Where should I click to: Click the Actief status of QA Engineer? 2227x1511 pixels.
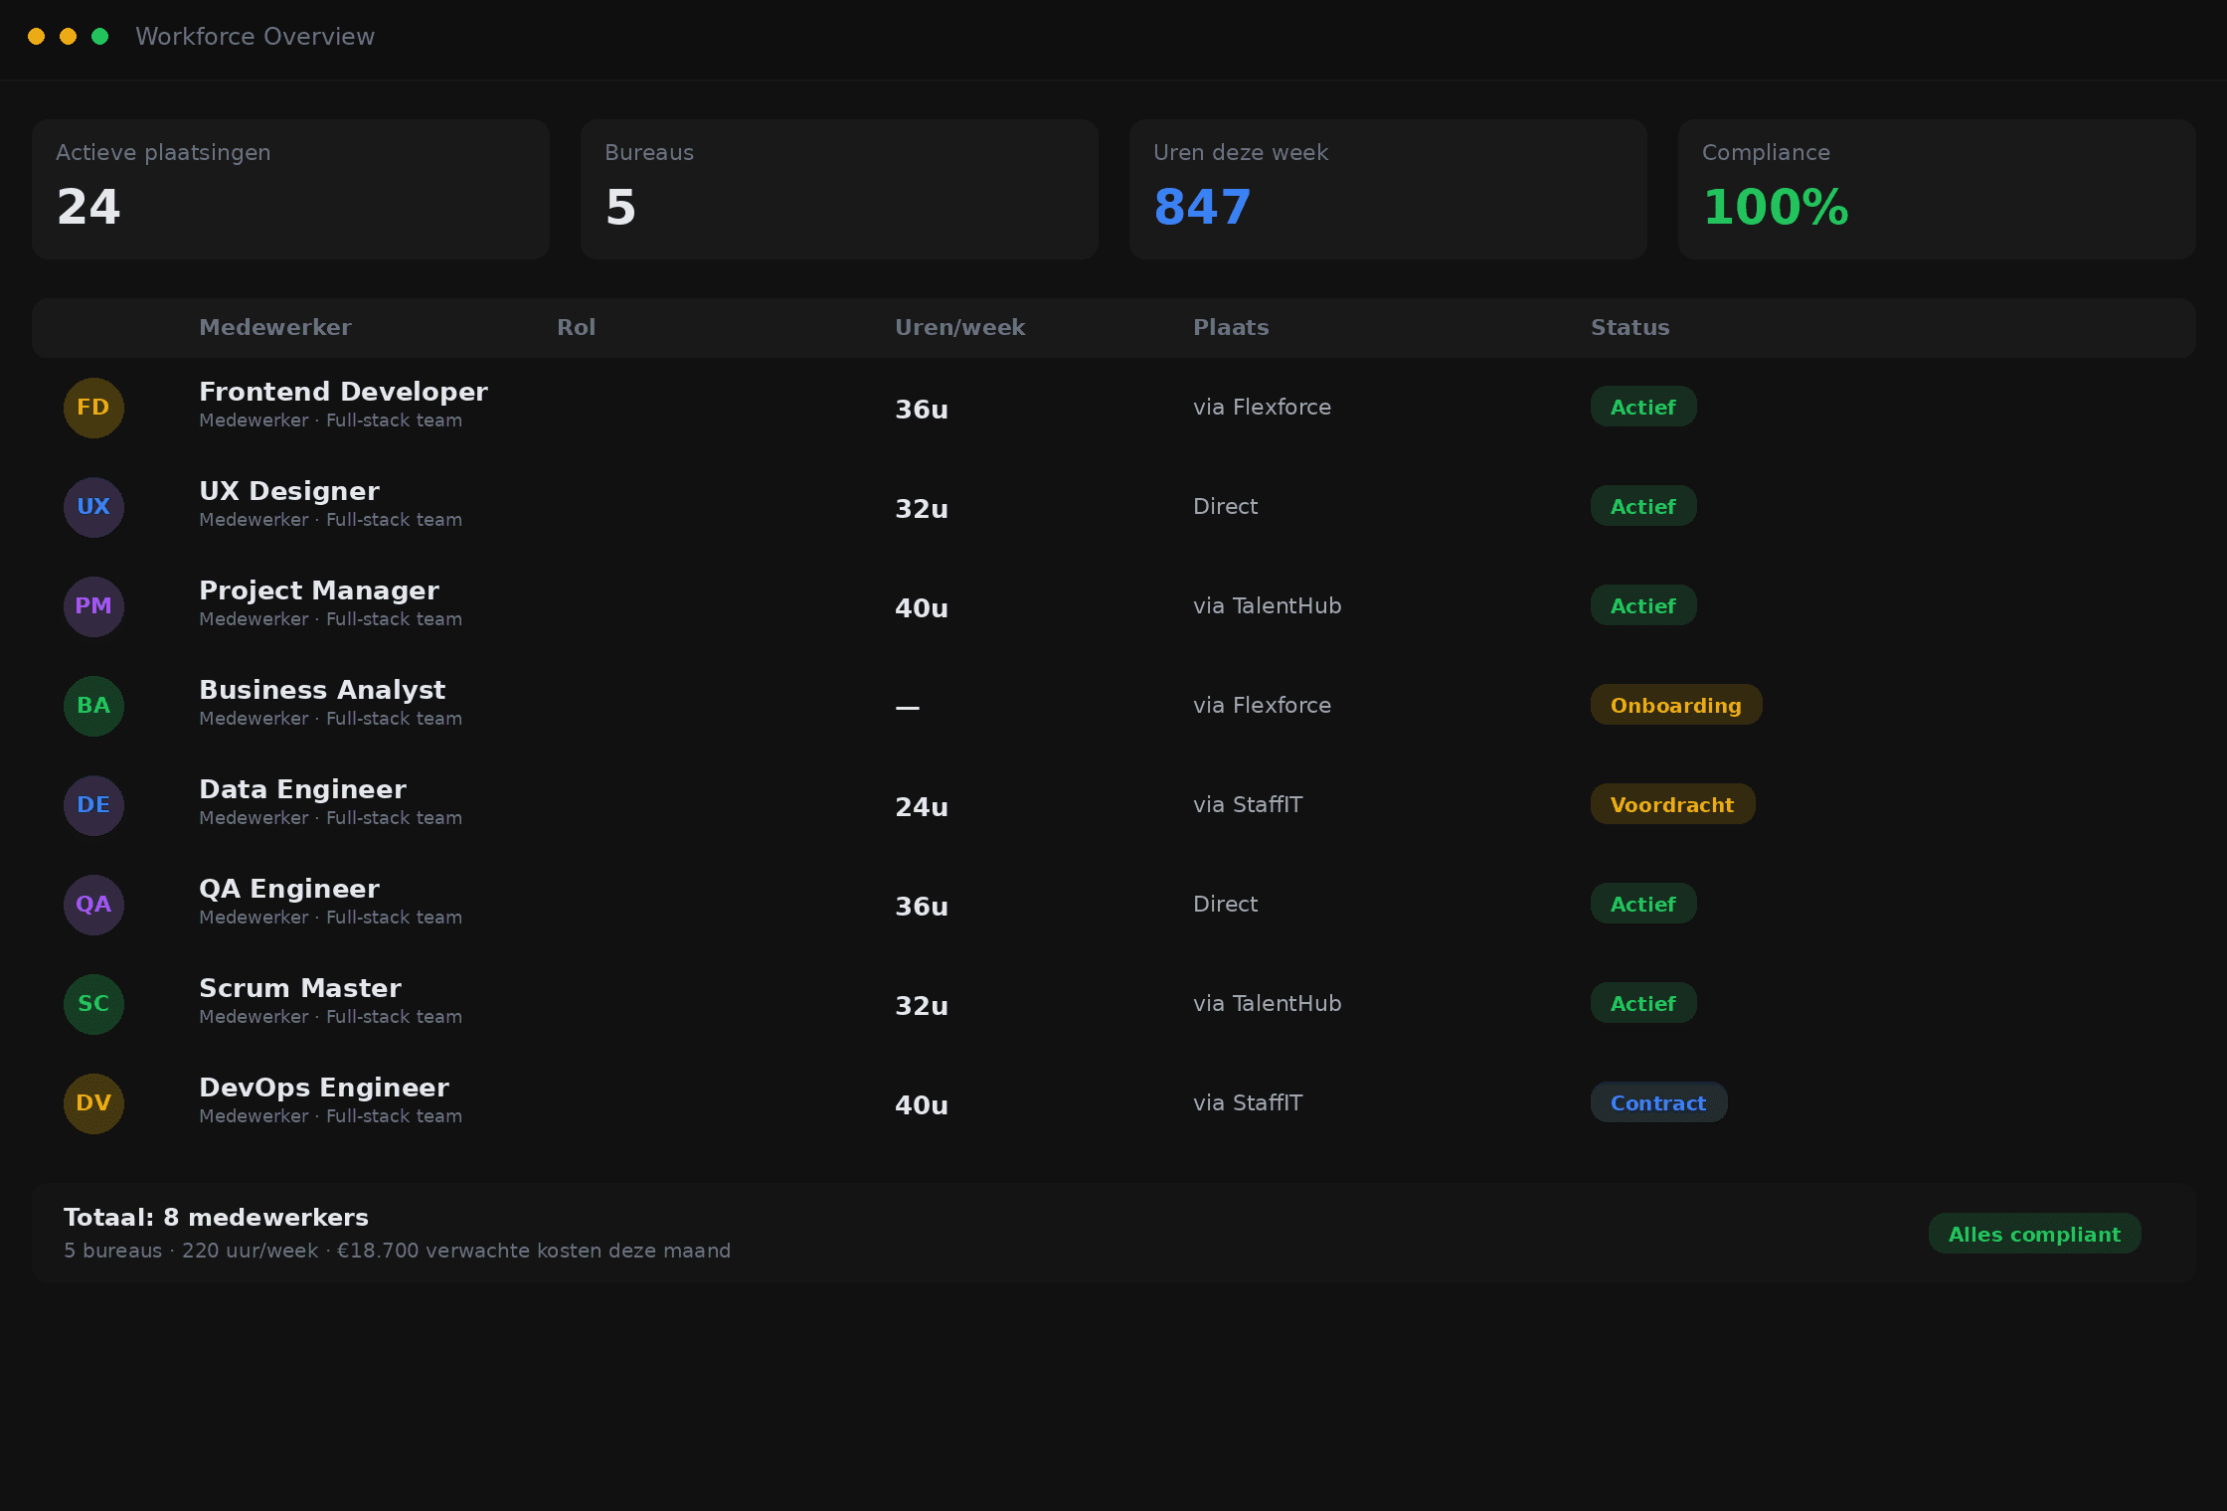[1643, 904]
